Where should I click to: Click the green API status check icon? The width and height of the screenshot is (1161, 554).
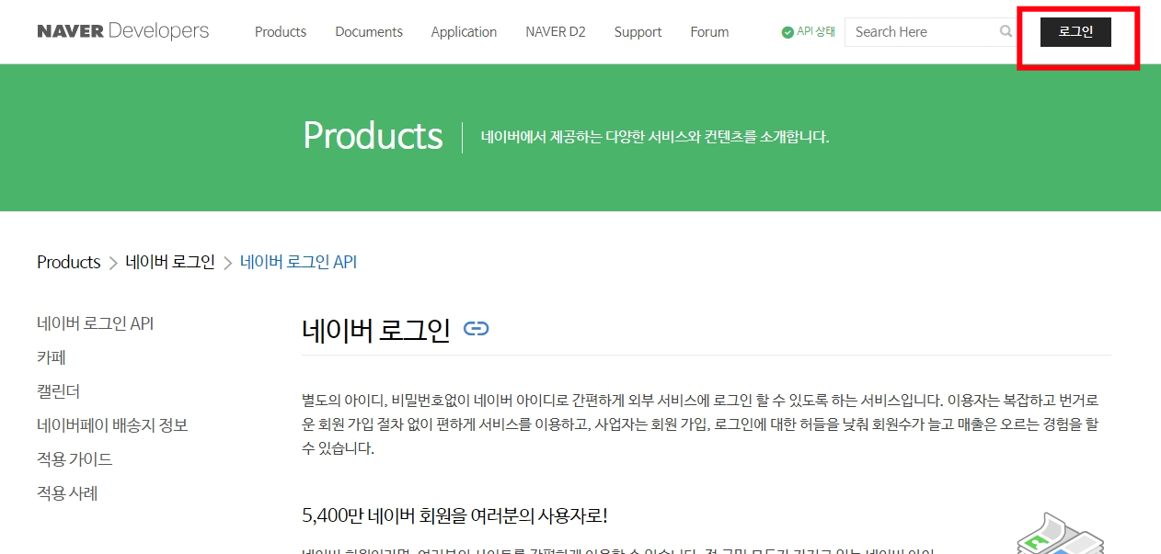pos(787,32)
